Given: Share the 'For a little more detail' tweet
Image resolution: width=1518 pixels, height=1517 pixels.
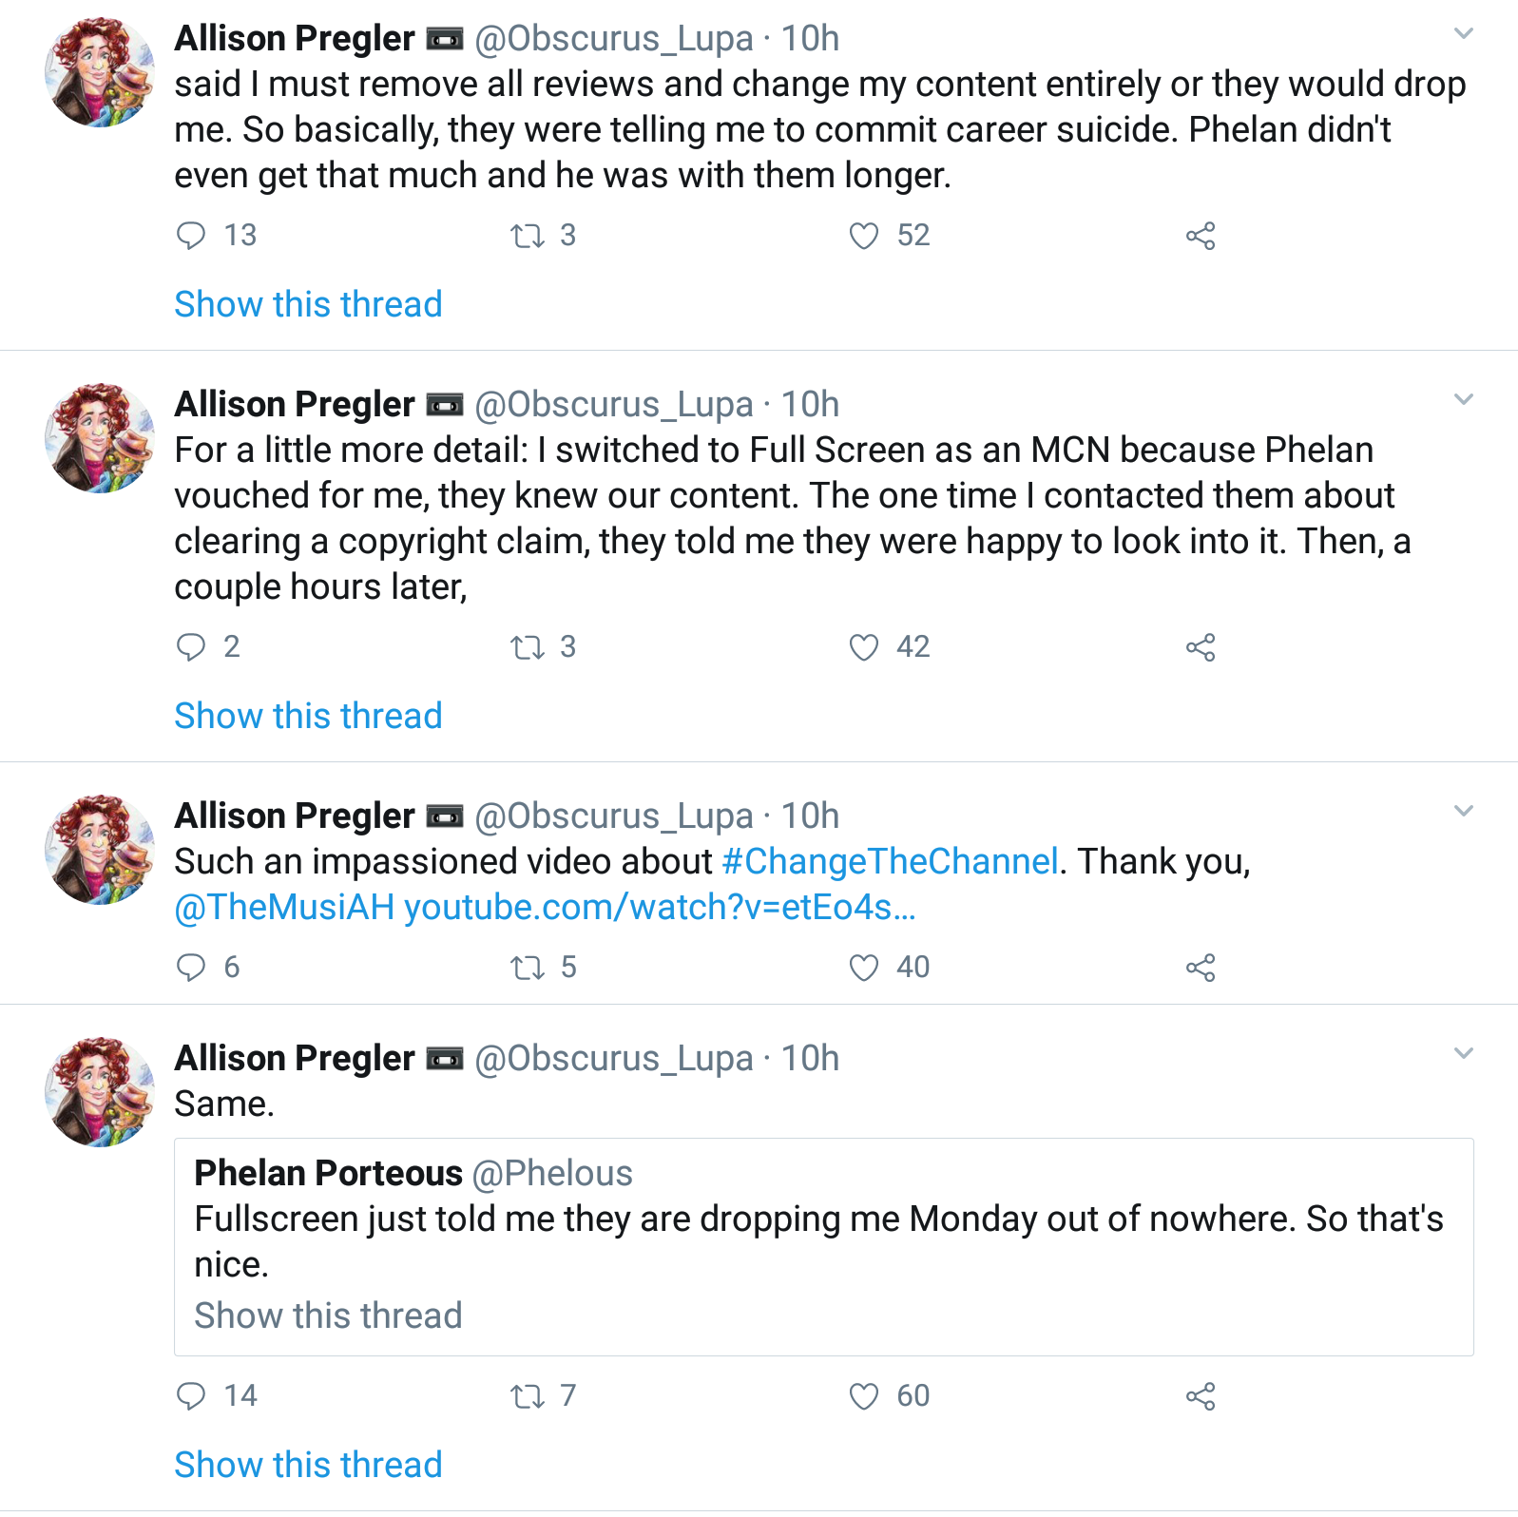Looking at the screenshot, I should point(1201,647).
